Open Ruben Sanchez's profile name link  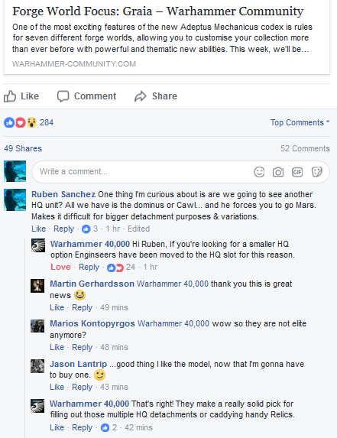point(63,194)
